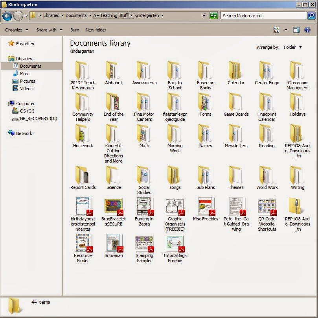Navigate back using the back arrow

click(7, 16)
